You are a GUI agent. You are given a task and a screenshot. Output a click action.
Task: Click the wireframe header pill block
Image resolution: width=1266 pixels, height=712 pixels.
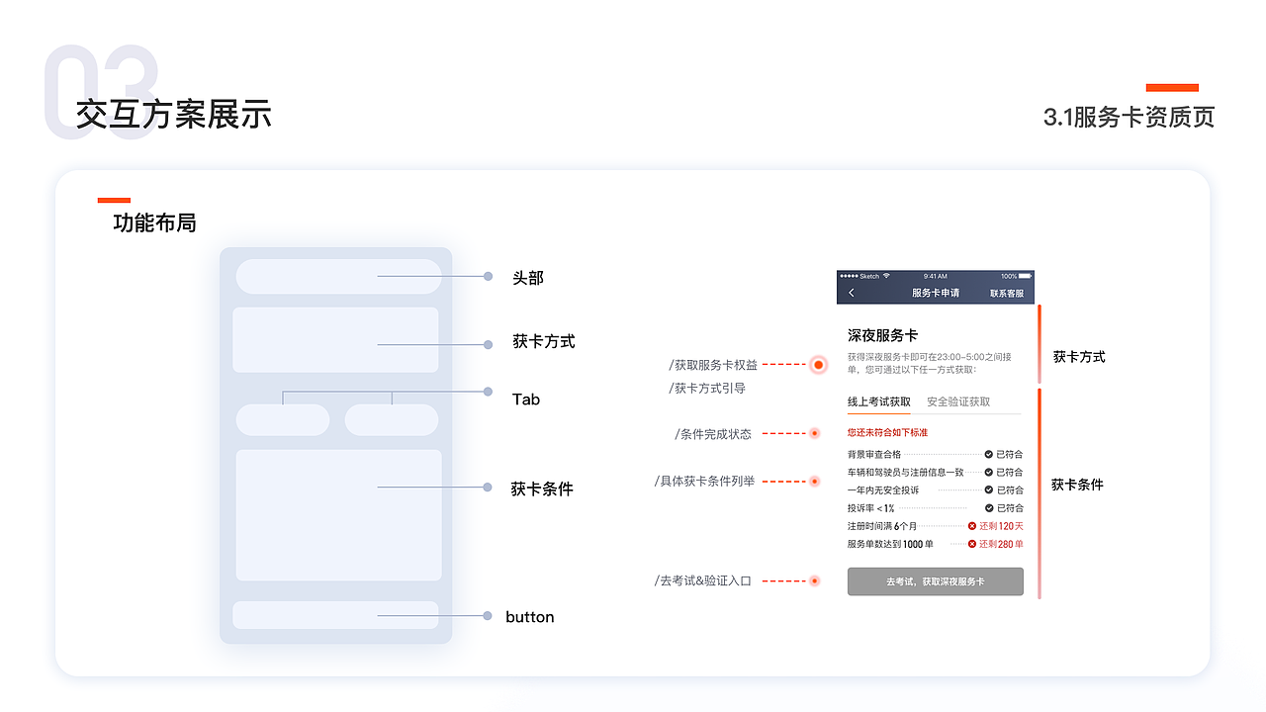tap(338, 277)
